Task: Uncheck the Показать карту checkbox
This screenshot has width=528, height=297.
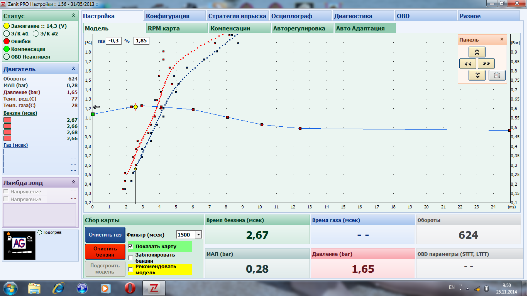Action: coord(131,247)
